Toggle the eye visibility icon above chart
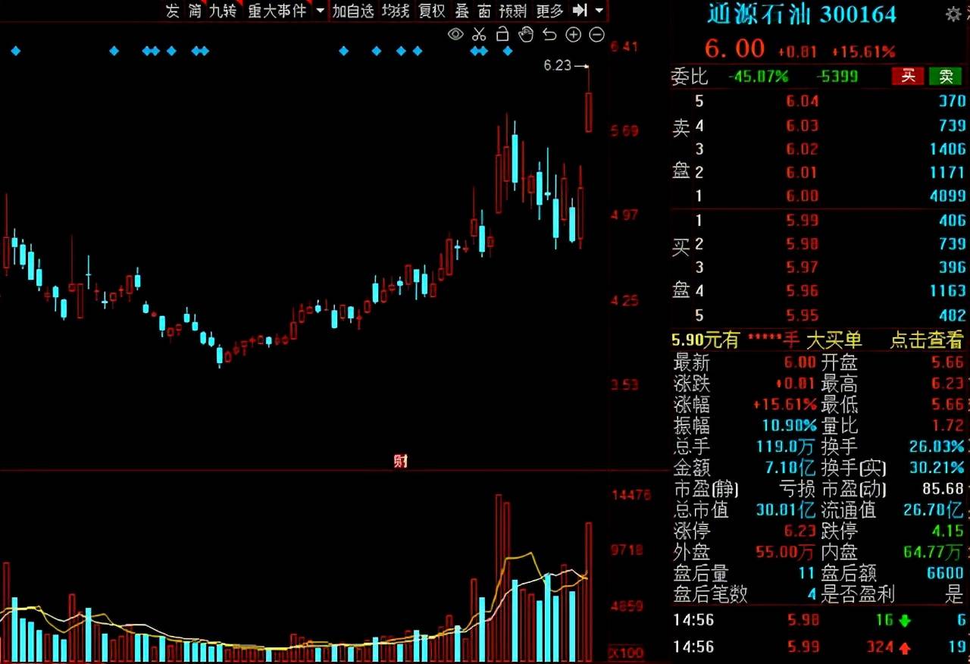Viewport: 970px width, 664px height. click(455, 34)
